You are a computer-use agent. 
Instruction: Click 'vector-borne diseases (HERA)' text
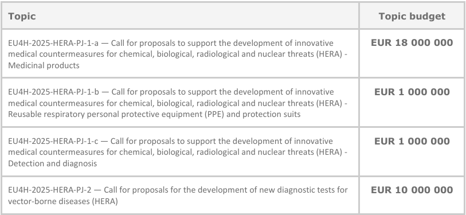click(x=63, y=201)
